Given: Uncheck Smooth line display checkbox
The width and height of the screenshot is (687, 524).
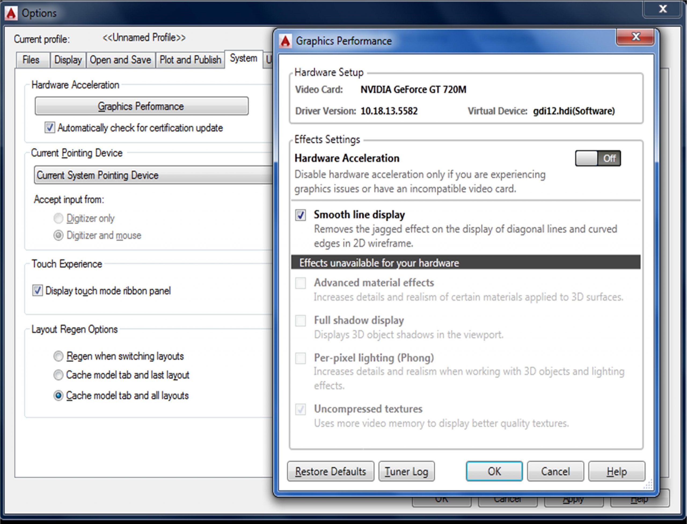Looking at the screenshot, I should tap(301, 215).
